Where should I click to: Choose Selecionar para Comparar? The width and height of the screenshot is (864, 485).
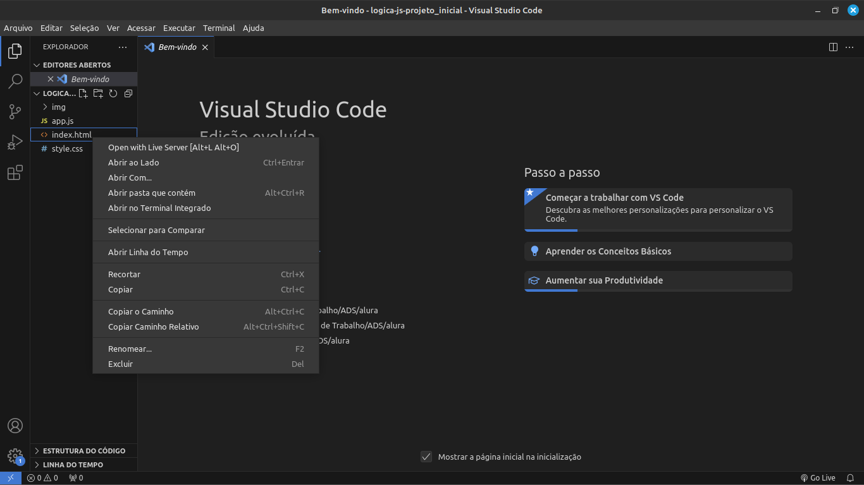[x=206, y=231]
